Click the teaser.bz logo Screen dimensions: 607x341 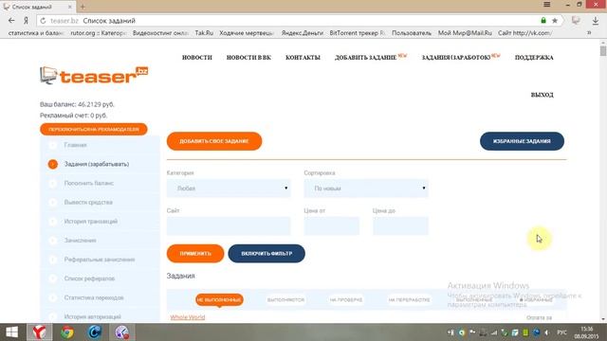coord(94,76)
